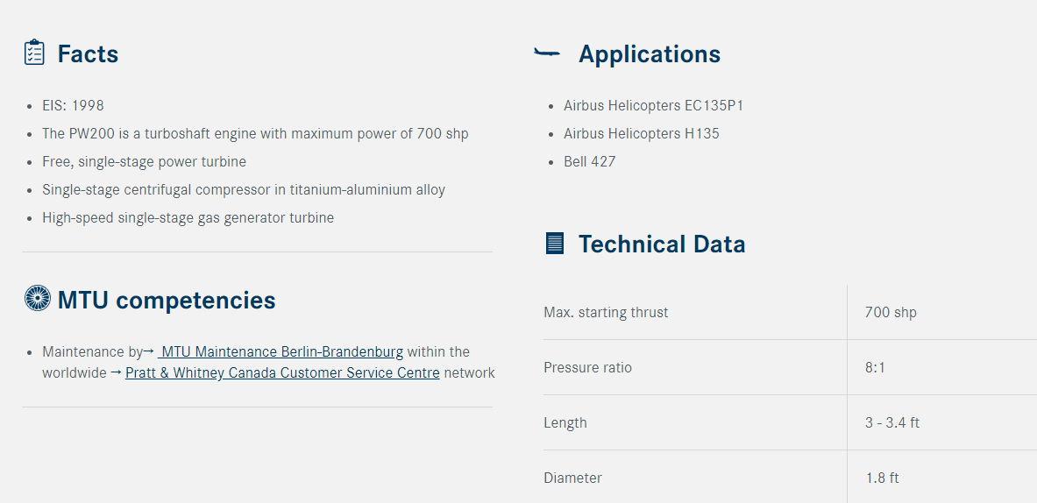Click the single-stage centrifugal compressor bullet
1037x503 pixels.
coord(244,189)
